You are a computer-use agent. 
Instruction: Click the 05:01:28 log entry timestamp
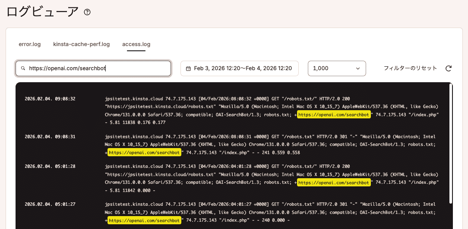coord(50,167)
